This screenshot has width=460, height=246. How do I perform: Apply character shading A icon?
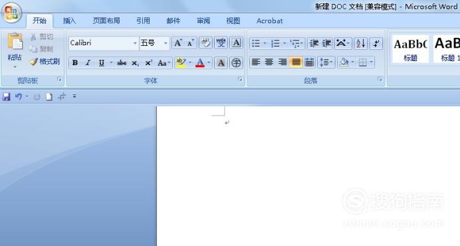[221, 62]
